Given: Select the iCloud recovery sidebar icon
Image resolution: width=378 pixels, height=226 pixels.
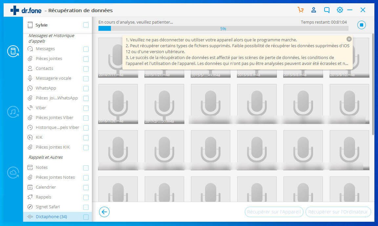Looking at the screenshot, I should click(13, 173).
